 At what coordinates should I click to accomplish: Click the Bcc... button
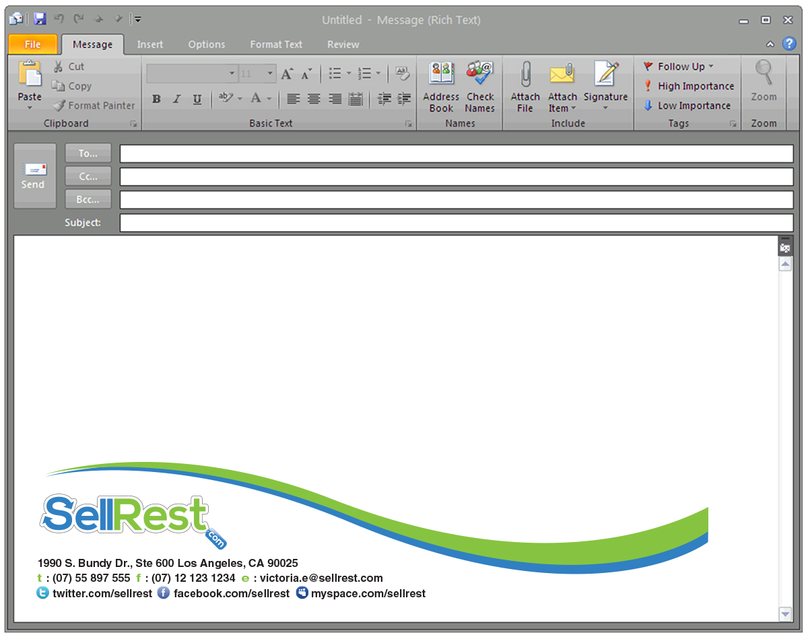pos(88,199)
